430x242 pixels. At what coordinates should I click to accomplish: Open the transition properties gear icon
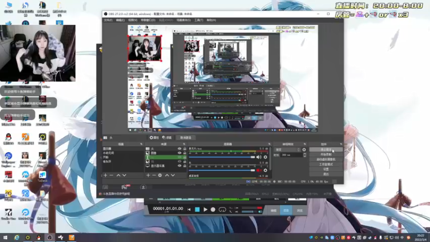click(304, 150)
